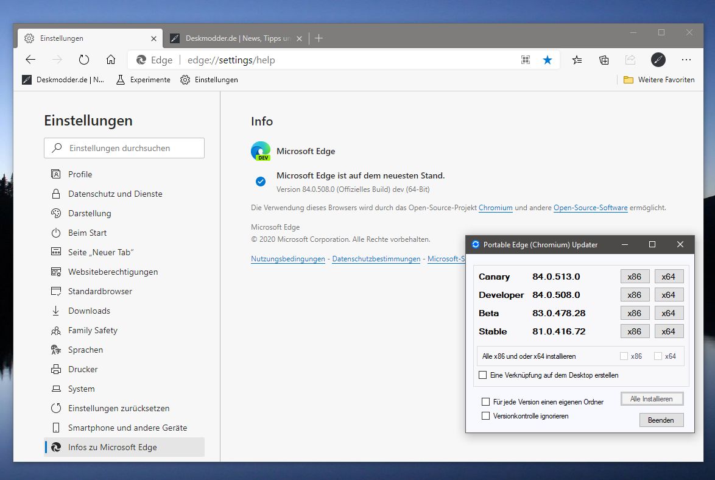The width and height of the screenshot is (715, 480).
Task: Open Smartphone und andere Geräte settings
Action: tap(124, 428)
